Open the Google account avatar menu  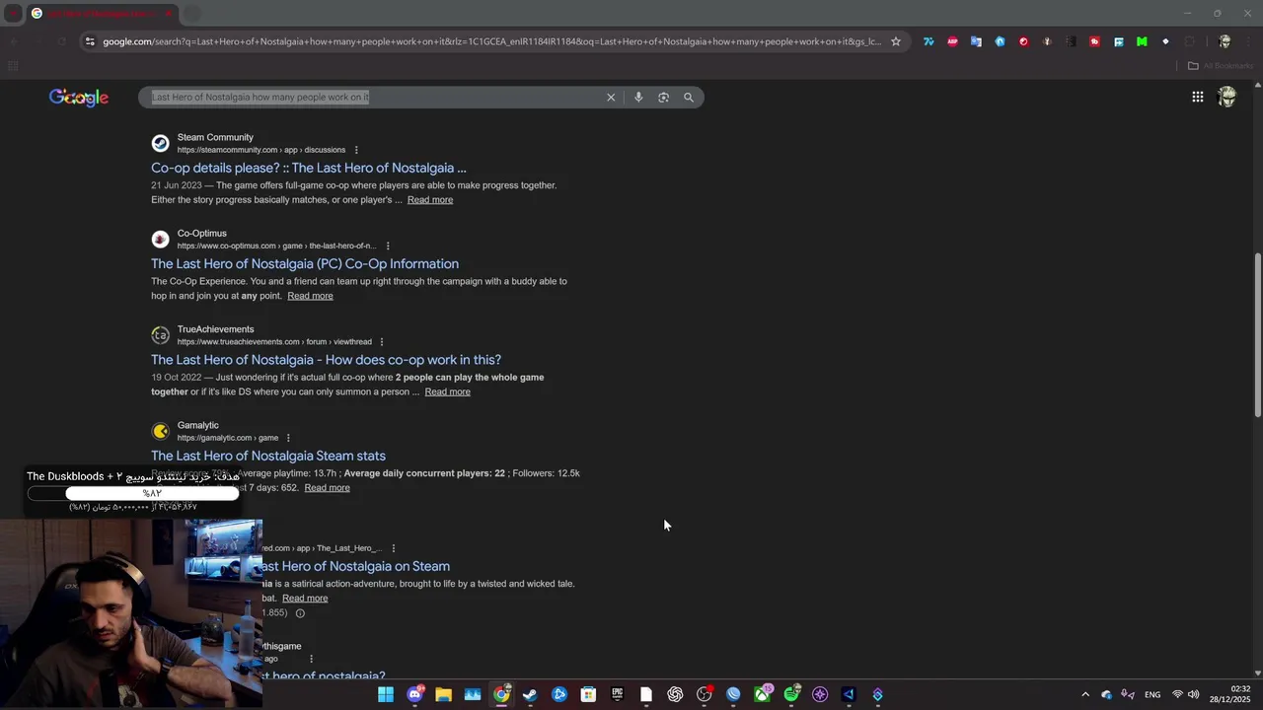coord(1226,97)
